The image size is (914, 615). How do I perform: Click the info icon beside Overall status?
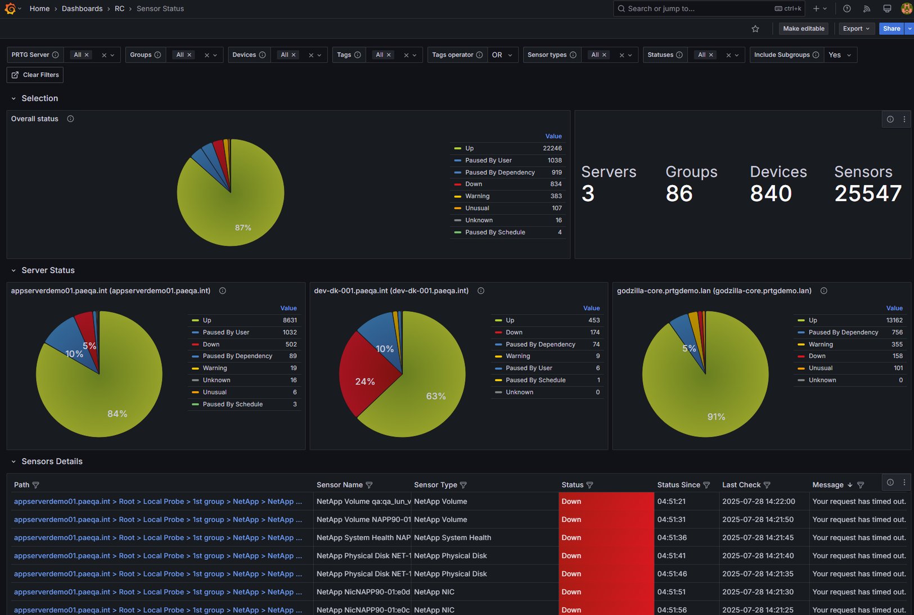(x=70, y=119)
